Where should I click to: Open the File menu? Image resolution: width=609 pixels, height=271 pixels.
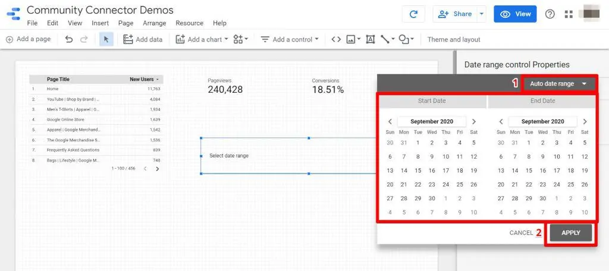32,23
